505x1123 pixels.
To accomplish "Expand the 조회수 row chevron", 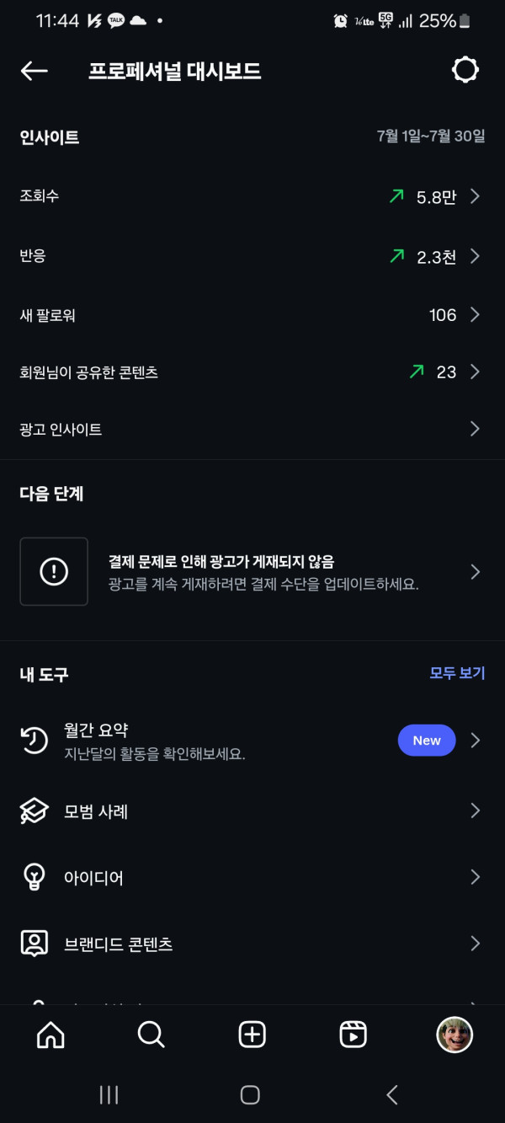I will pyautogui.click(x=475, y=196).
